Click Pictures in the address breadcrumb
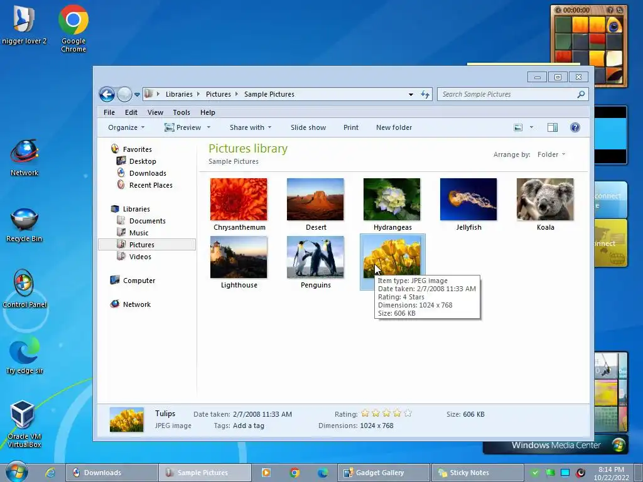 218,94
